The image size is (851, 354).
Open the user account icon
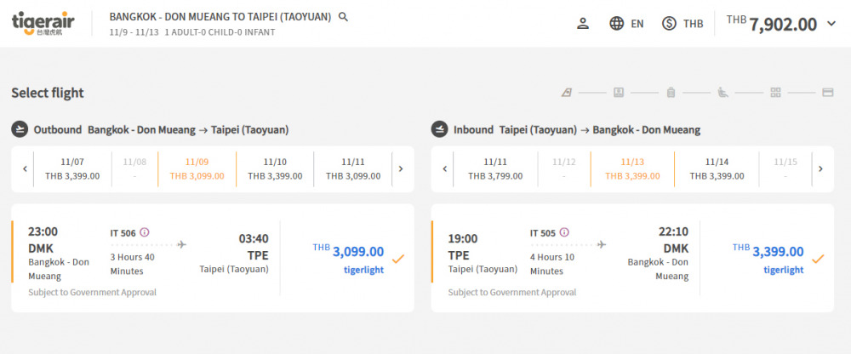pyautogui.click(x=583, y=23)
